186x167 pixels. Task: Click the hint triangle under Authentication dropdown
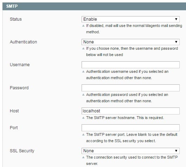coord(83,48)
